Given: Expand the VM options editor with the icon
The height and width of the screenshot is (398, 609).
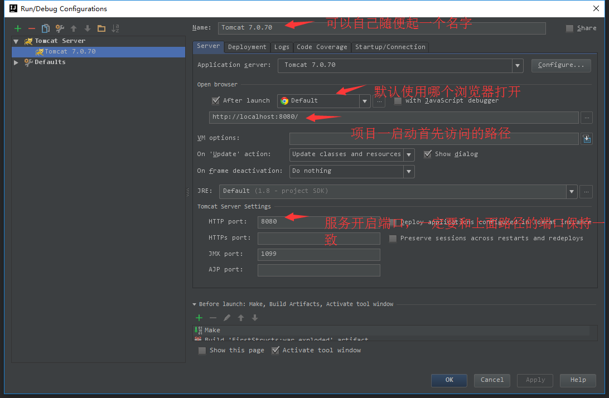Looking at the screenshot, I should pyautogui.click(x=586, y=138).
